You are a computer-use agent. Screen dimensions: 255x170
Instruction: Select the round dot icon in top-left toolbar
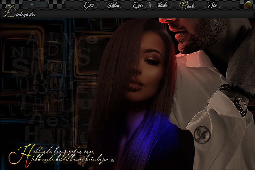tap(32, 5)
